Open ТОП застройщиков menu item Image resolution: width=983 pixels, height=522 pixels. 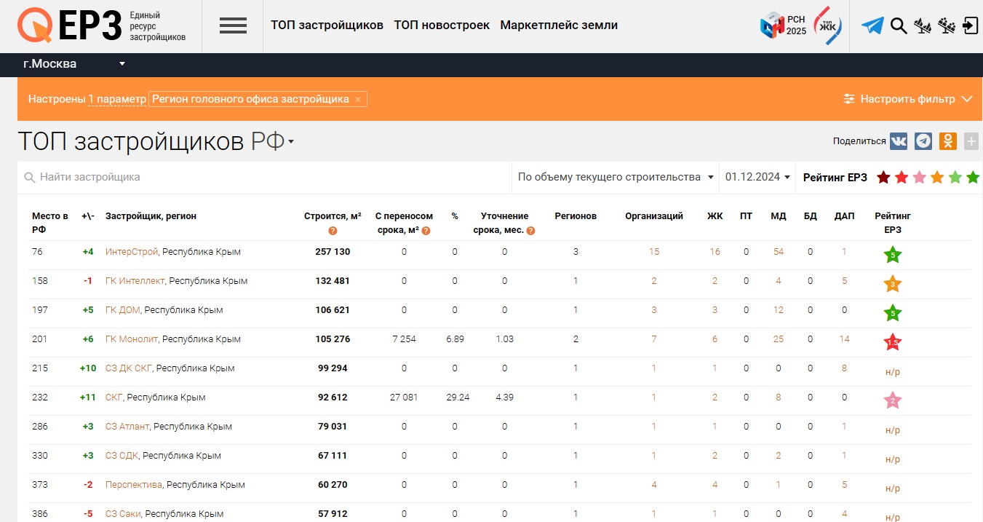pos(327,25)
